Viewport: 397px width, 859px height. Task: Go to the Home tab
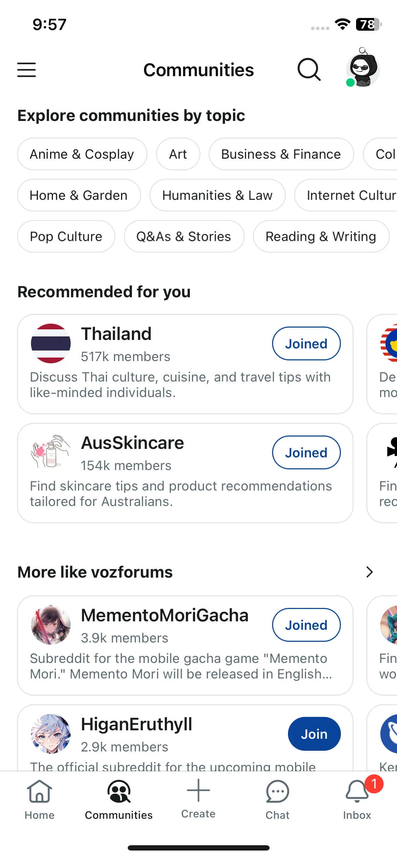coord(40,800)
